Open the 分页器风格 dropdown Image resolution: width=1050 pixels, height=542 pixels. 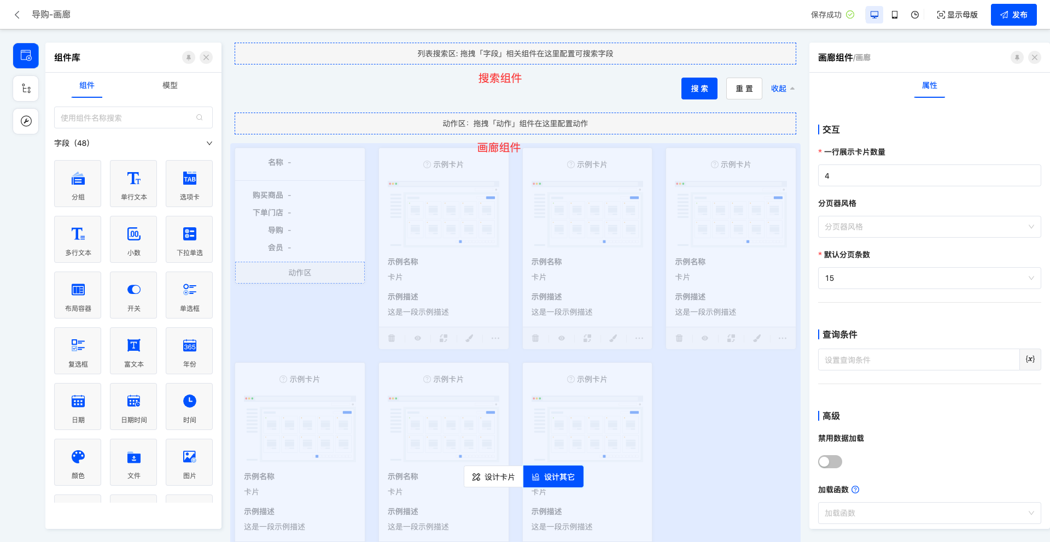click(x=929, y=227)
